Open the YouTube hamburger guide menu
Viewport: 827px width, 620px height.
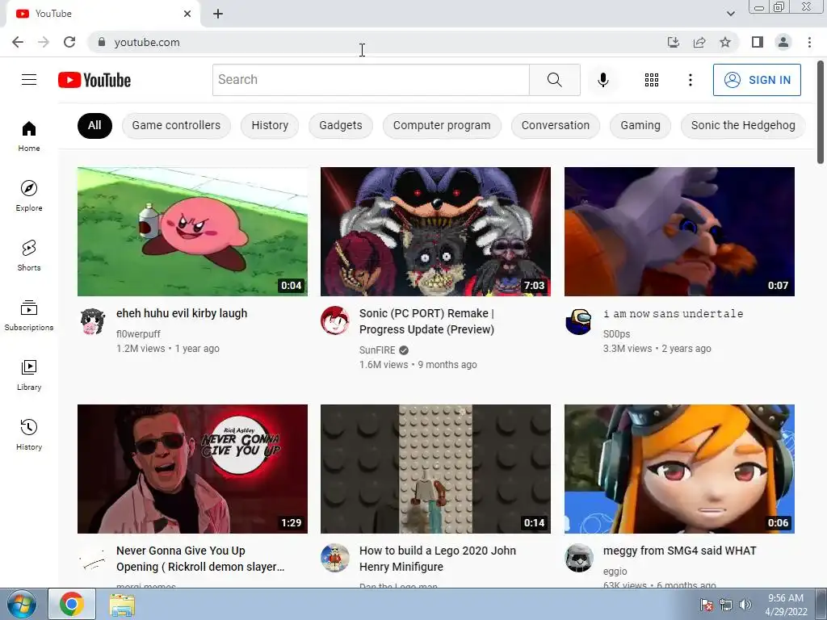(x=29, y=80)
